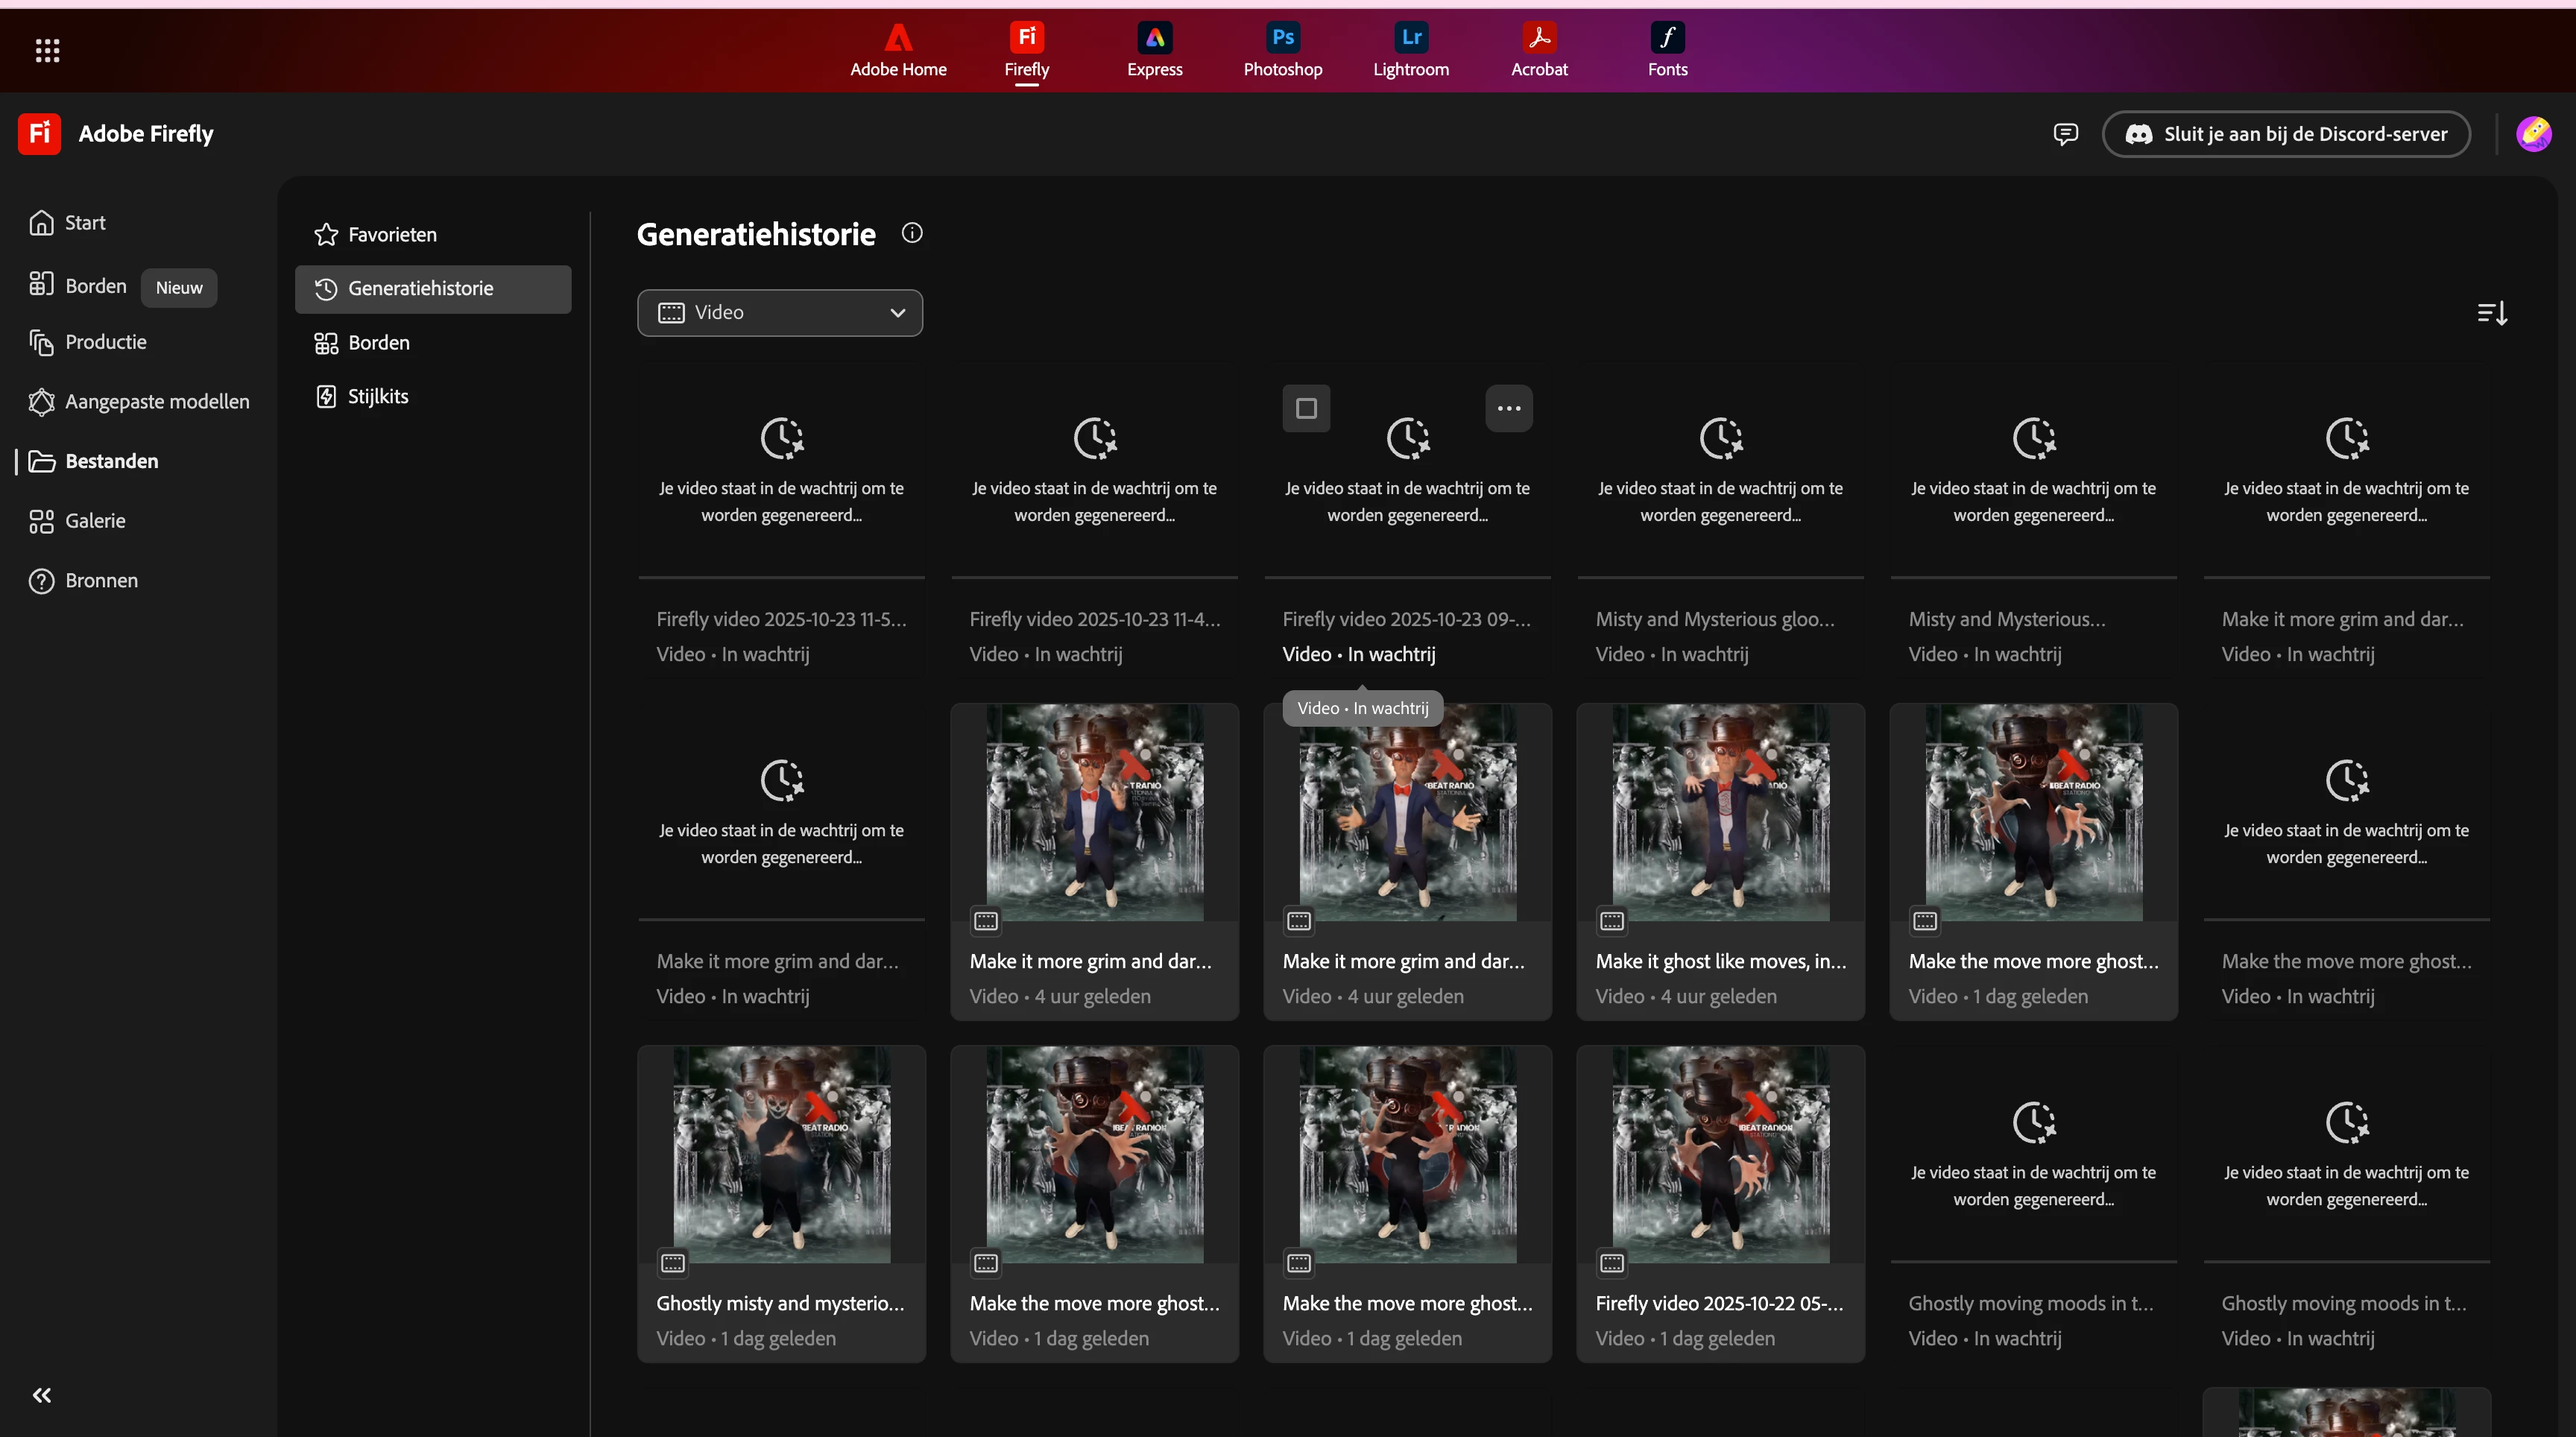This screenshot has height=1437, width=2576.
Task: Open Galerie in the sidebar
Action: point(95,521)
